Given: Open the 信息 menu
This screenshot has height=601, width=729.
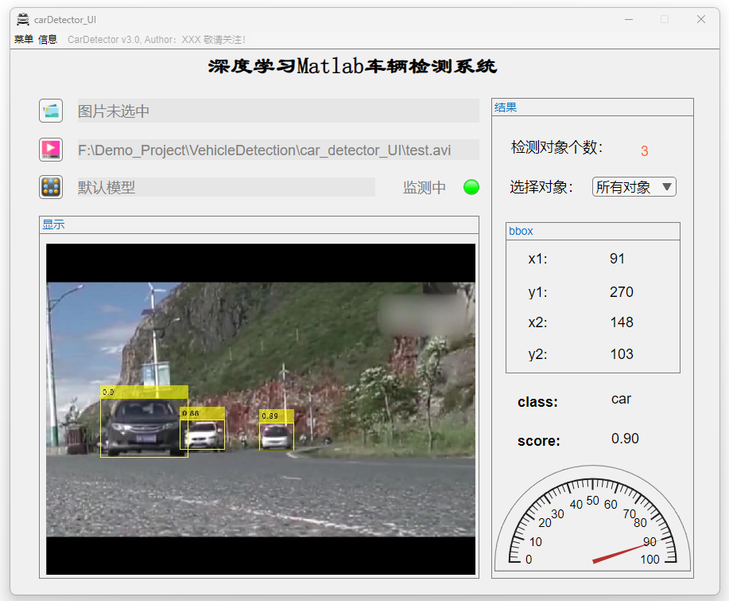Looking at the screenshot, I should tap(48, 39).
